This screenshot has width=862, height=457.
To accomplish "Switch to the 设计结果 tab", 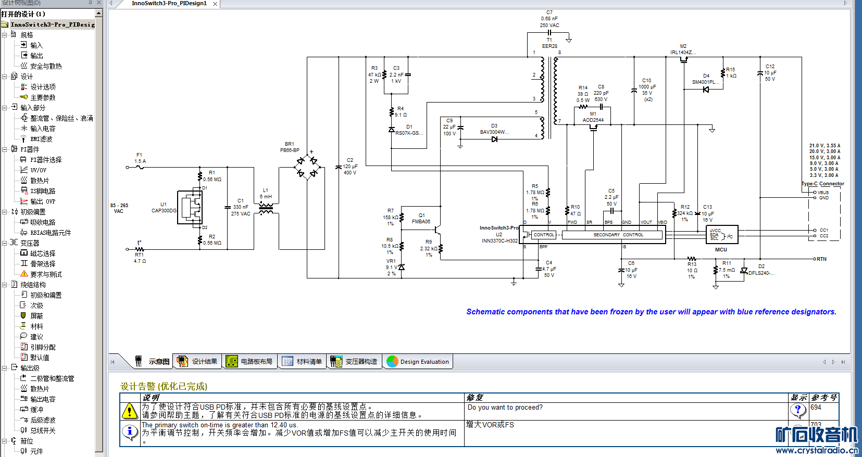I will pyautogui.click(x=197, y=361).
